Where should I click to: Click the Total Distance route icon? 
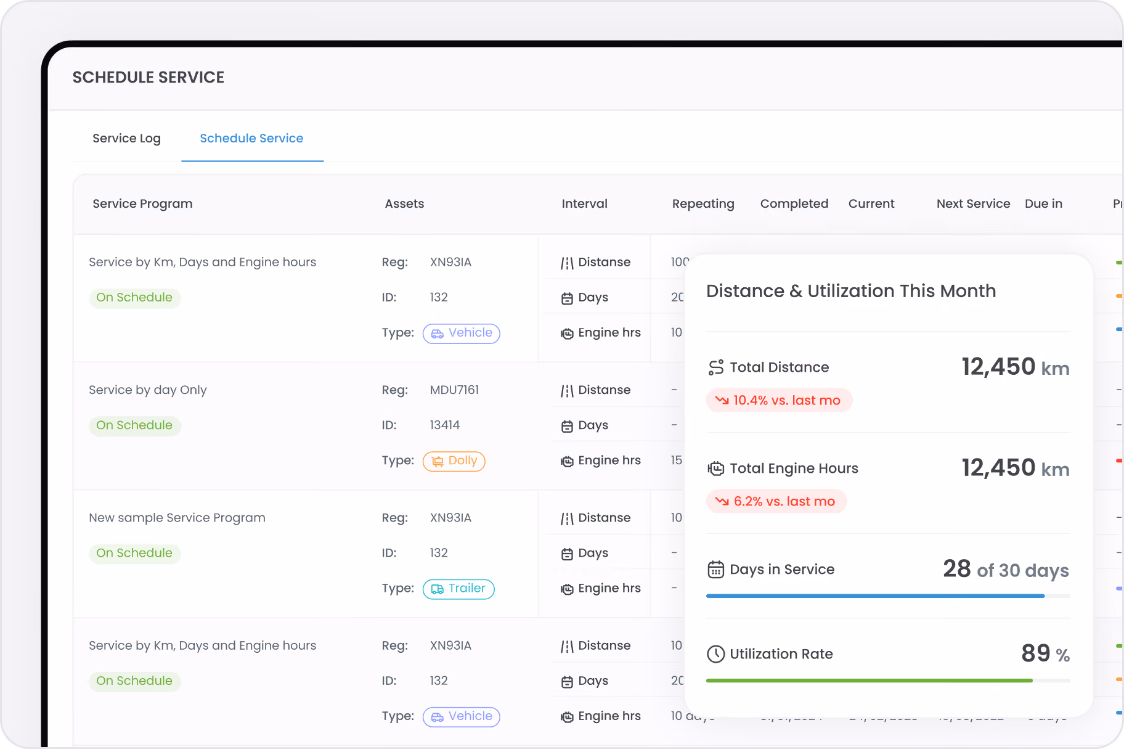(x=715, y=367)
